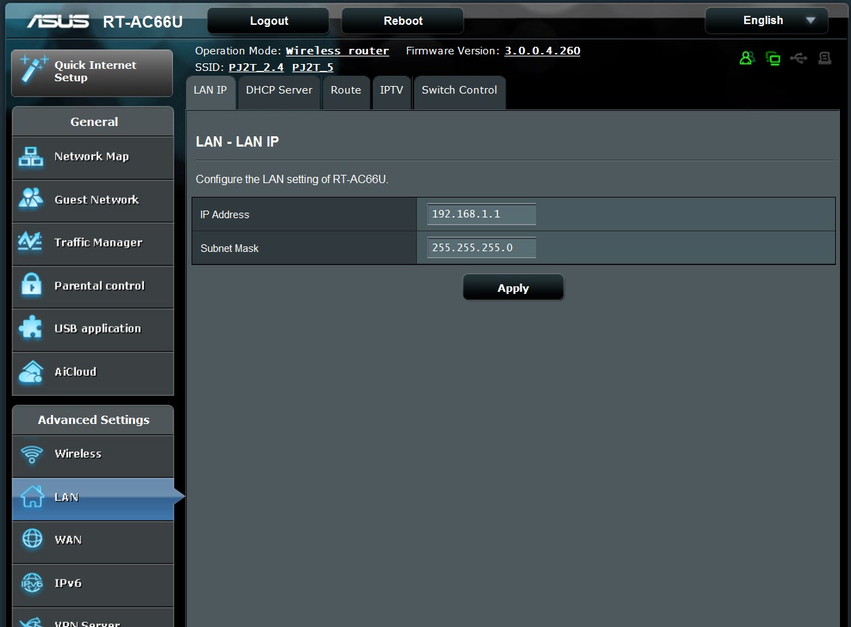Apply the LAN IP settings

(x=513, y=288)
